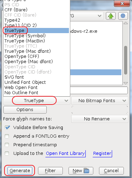Choose OpenType (CFF) format entry
Screen dimensions: 132x178
tap(22, 57)
